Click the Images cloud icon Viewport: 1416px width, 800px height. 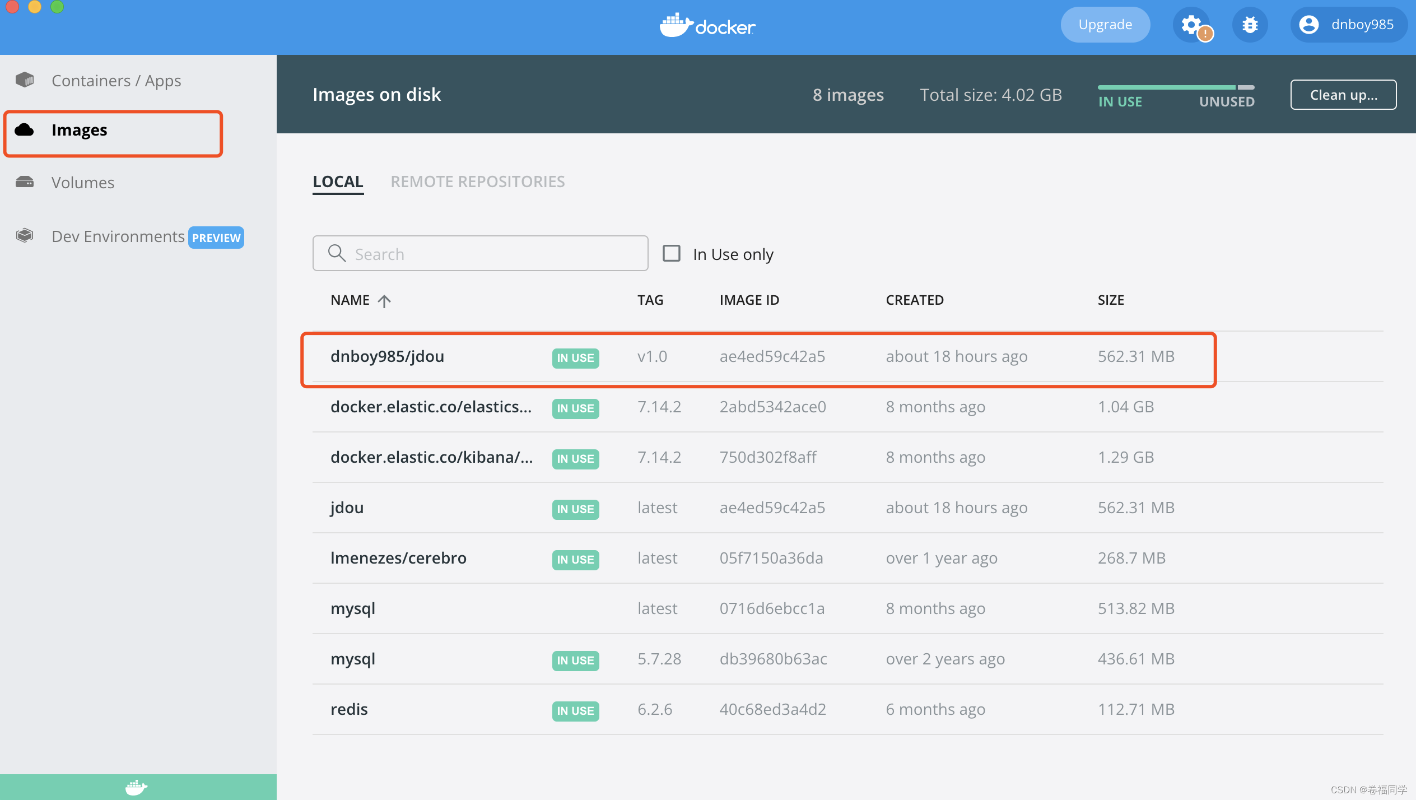[x=25, y=130]
